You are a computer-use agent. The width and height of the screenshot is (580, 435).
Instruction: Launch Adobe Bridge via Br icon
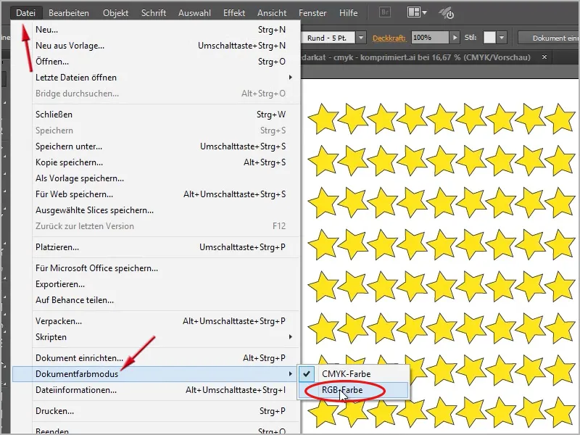[385, 12]
